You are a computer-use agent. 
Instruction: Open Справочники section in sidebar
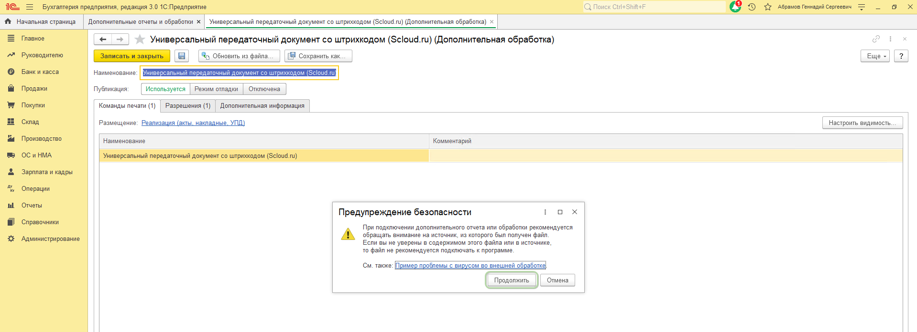[44, 222]
